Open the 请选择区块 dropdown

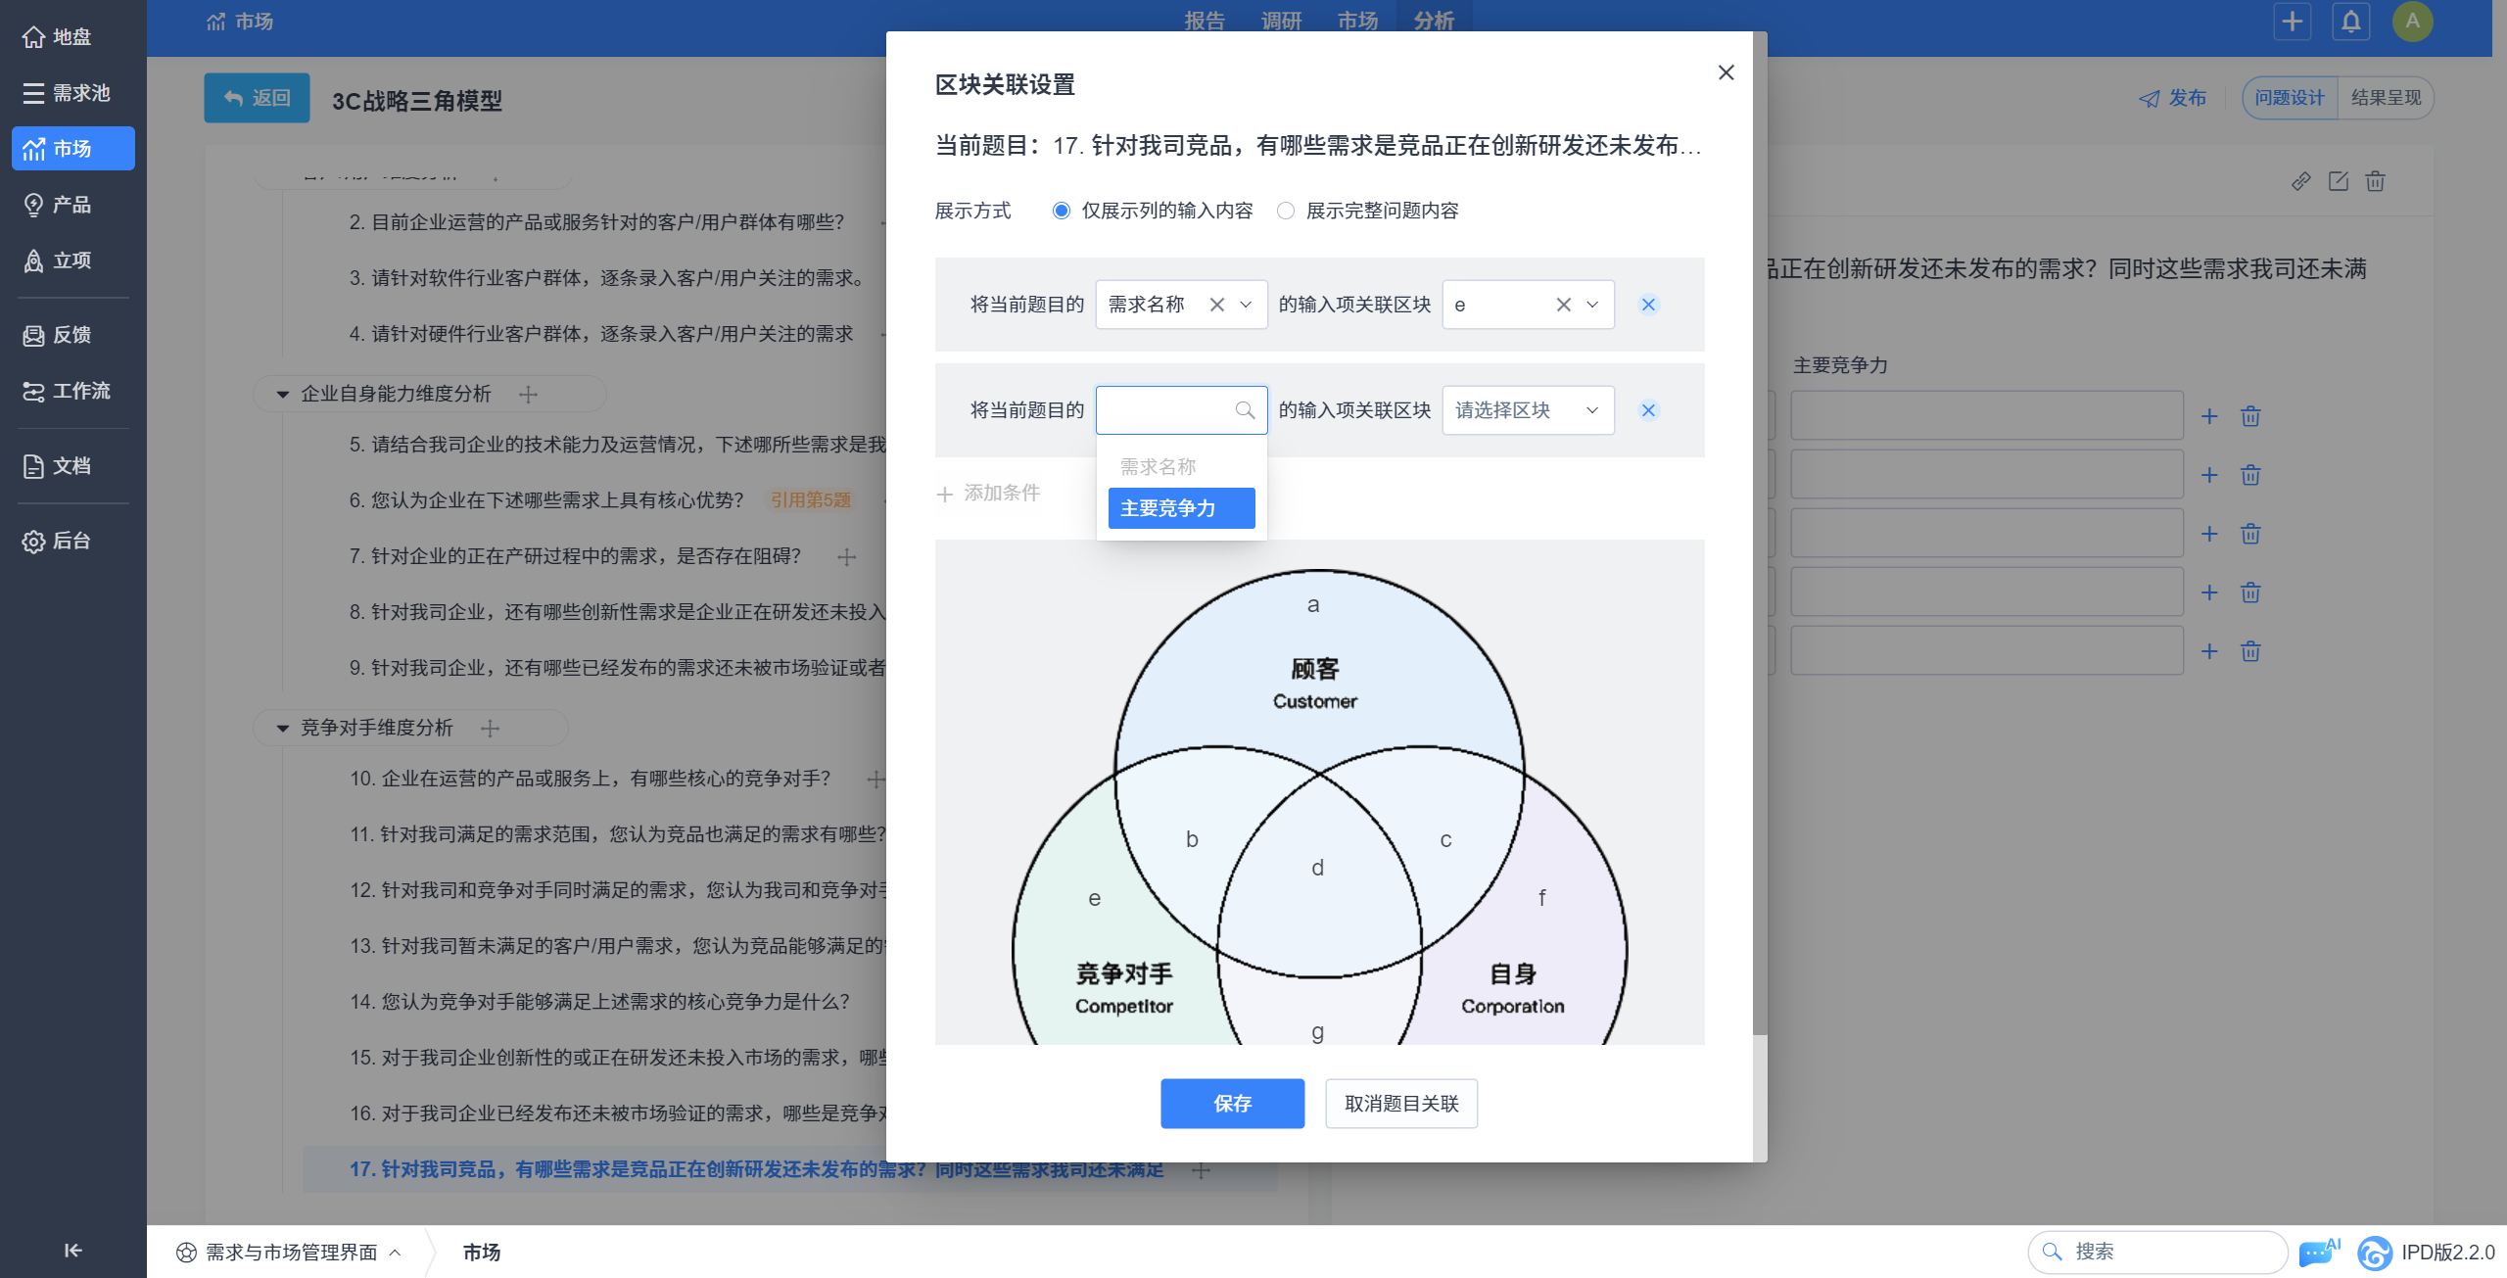(1528, 410)
